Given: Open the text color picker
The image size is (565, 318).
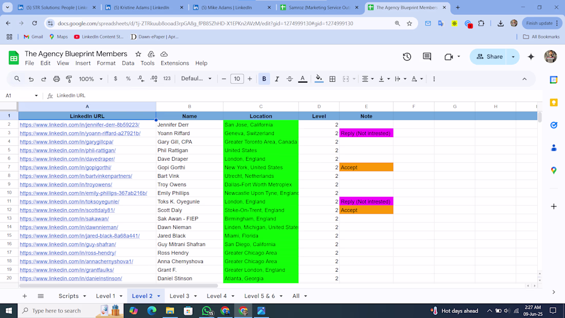Looking at the screenshot, I should [x=303, y=79].
